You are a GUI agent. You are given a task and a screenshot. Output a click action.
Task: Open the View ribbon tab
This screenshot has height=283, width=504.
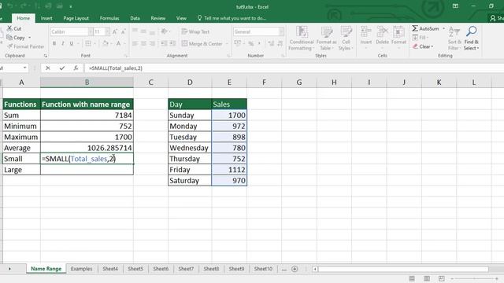(181, 18)
